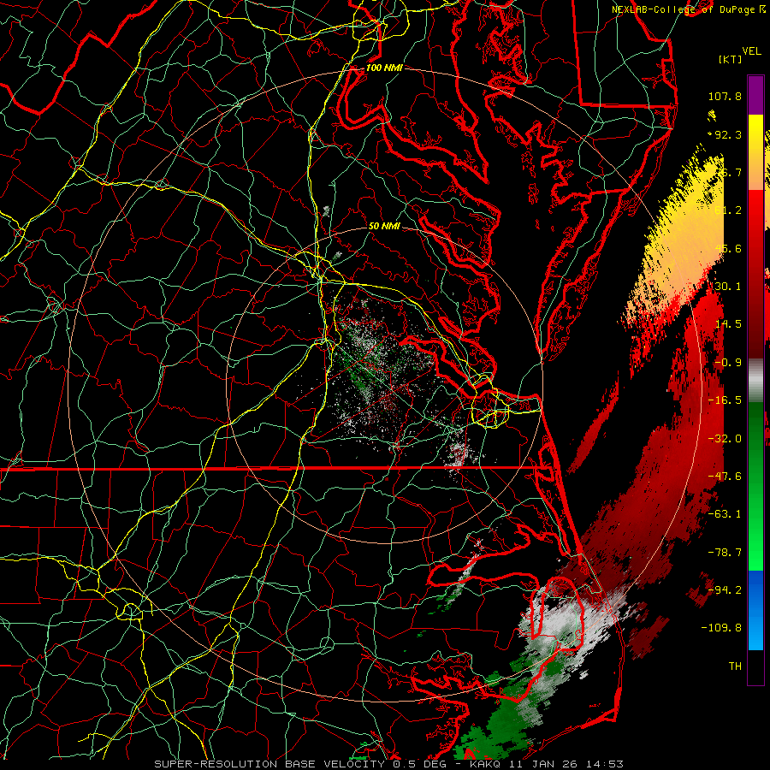Select the 30.1 value on velocity scale
Image resolution: width=770 pixels, height=770 pixels.
pos(728,287)
